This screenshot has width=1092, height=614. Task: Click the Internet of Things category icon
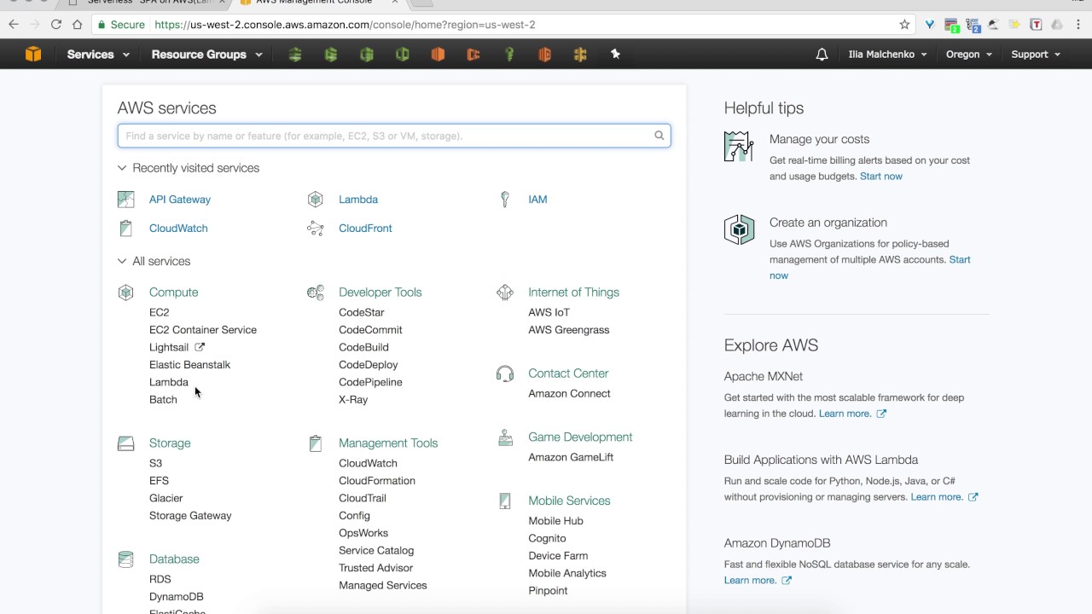(505, 293)
